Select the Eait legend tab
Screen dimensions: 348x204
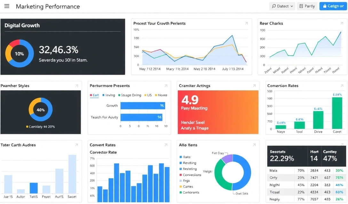coord(94,95)
